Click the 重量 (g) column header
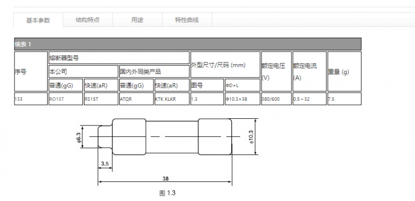The width and height of the screenshot is (415, 201). pyautogui.click(x=344, y=71)
